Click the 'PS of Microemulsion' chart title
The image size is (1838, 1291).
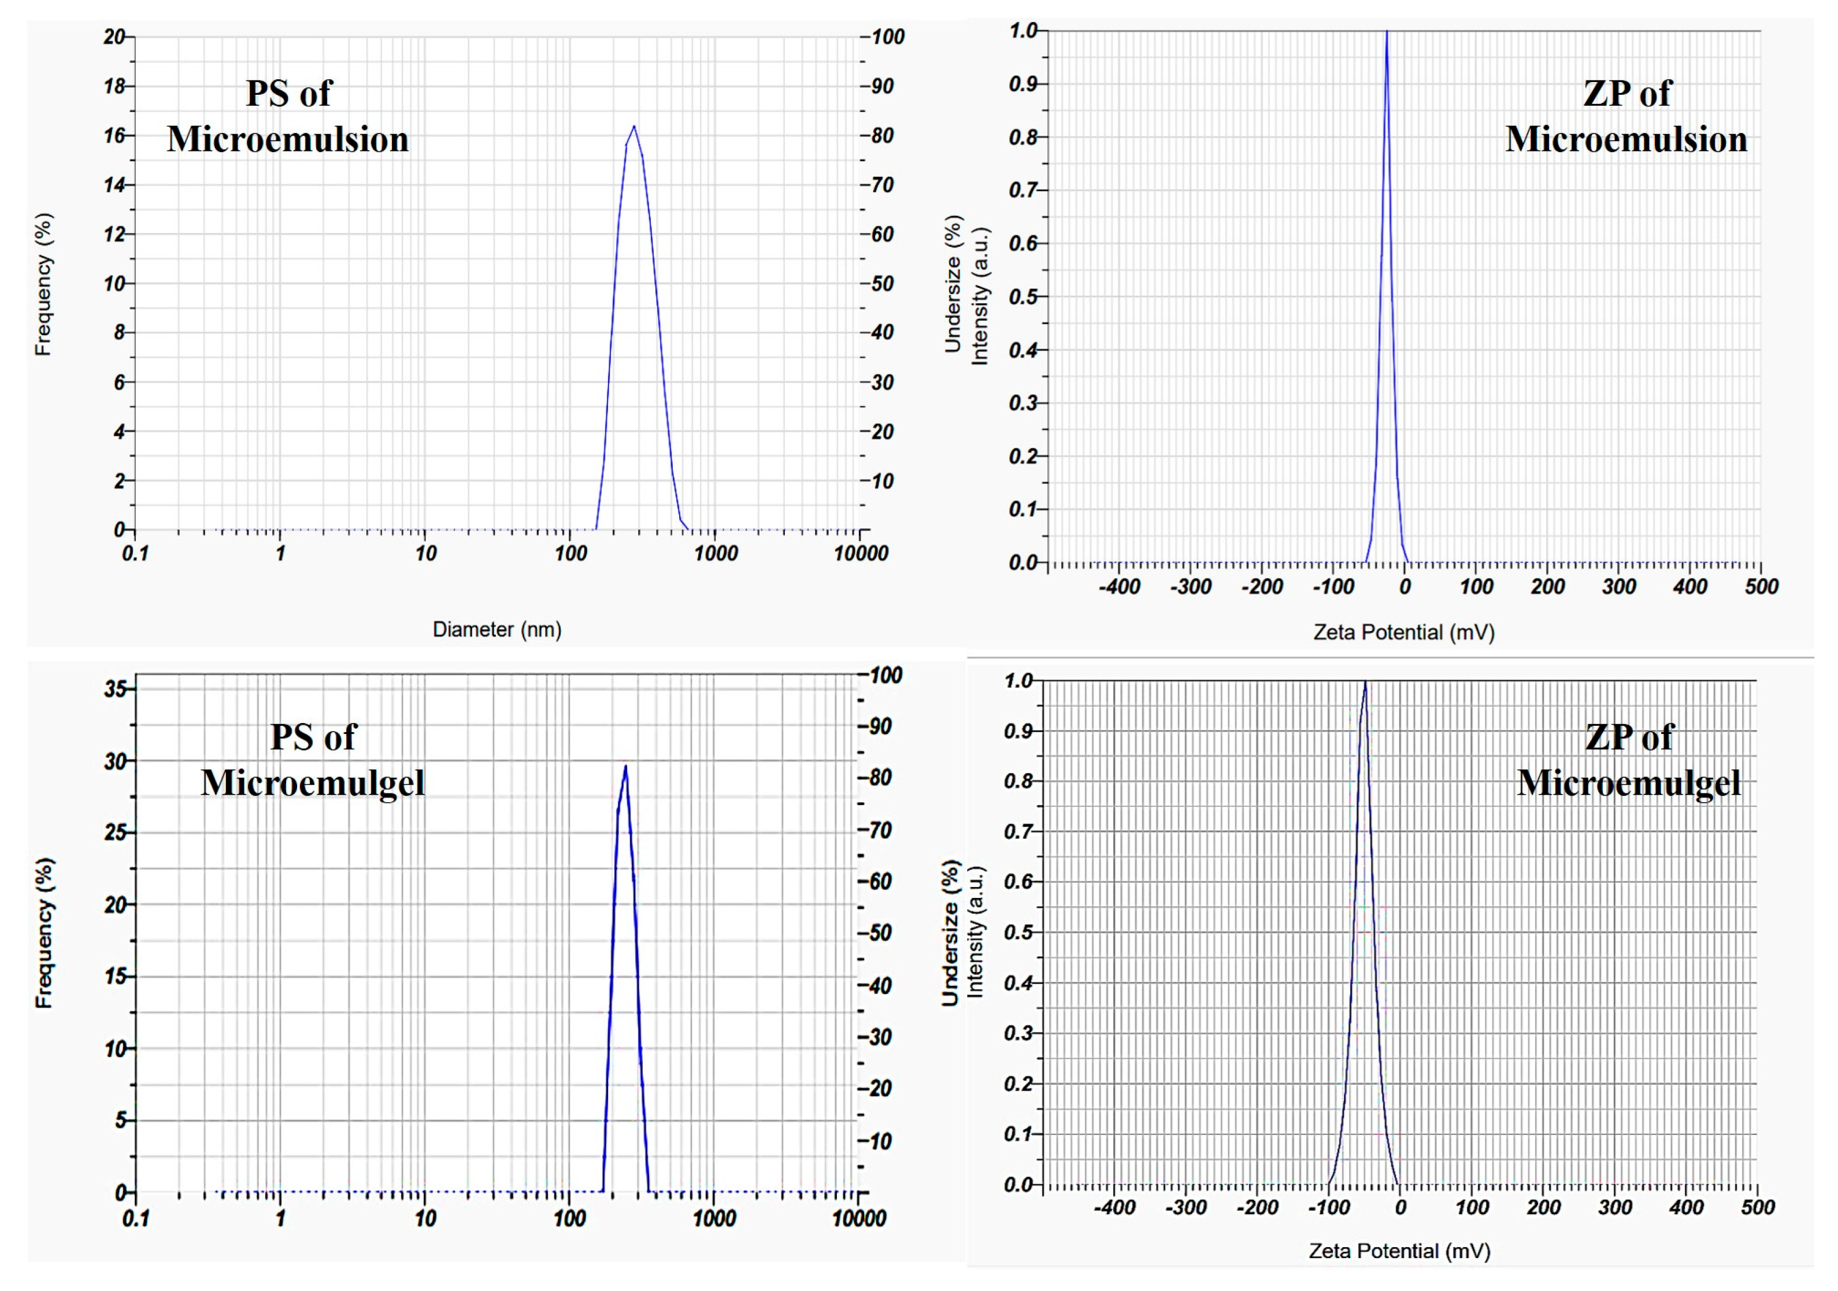287,116
